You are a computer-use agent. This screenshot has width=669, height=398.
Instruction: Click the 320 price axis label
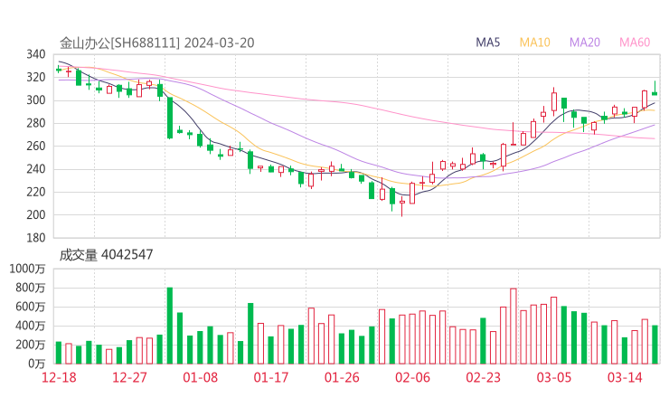tap(36, 77)
